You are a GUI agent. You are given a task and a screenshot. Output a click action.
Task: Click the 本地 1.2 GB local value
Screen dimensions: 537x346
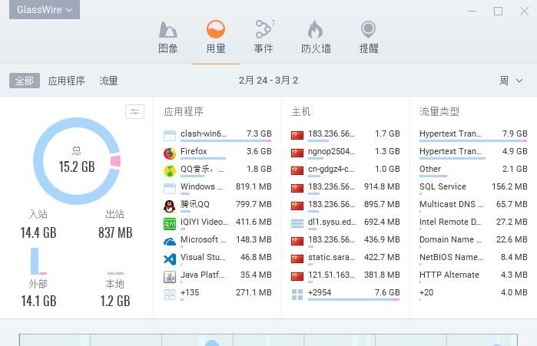(x=115, y=301)
